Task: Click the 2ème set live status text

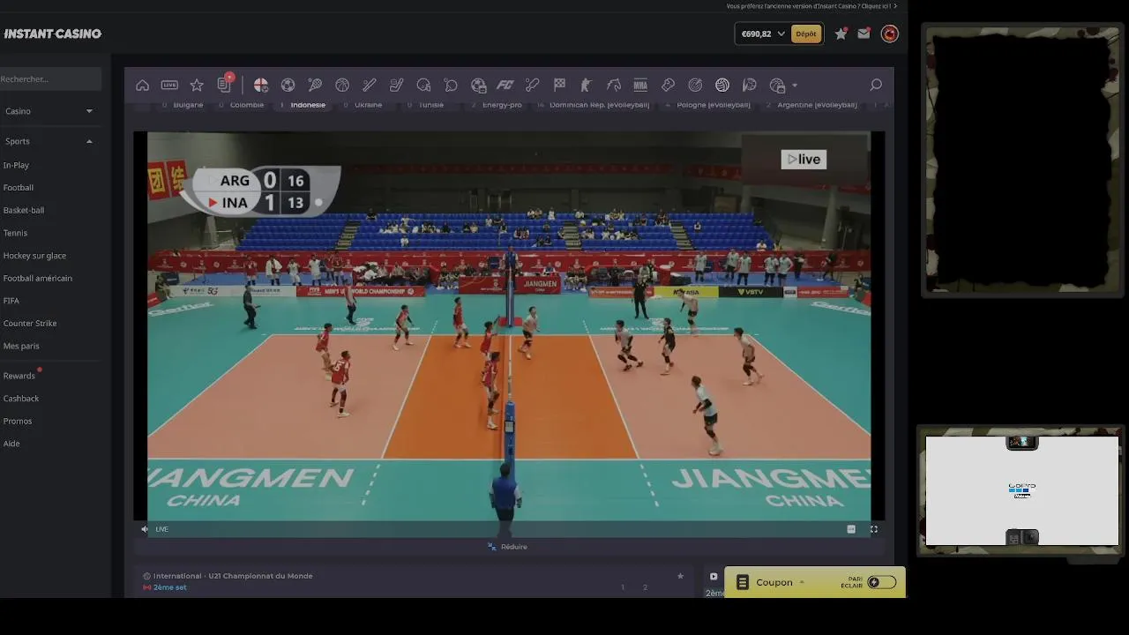Action: 169,587
